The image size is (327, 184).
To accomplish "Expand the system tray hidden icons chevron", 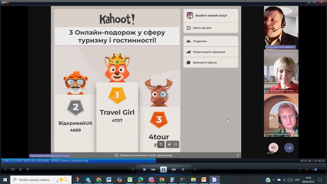I will [274, 180].
